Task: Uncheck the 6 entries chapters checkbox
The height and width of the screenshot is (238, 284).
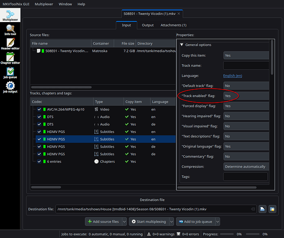Action: click(x=39, y=161)
